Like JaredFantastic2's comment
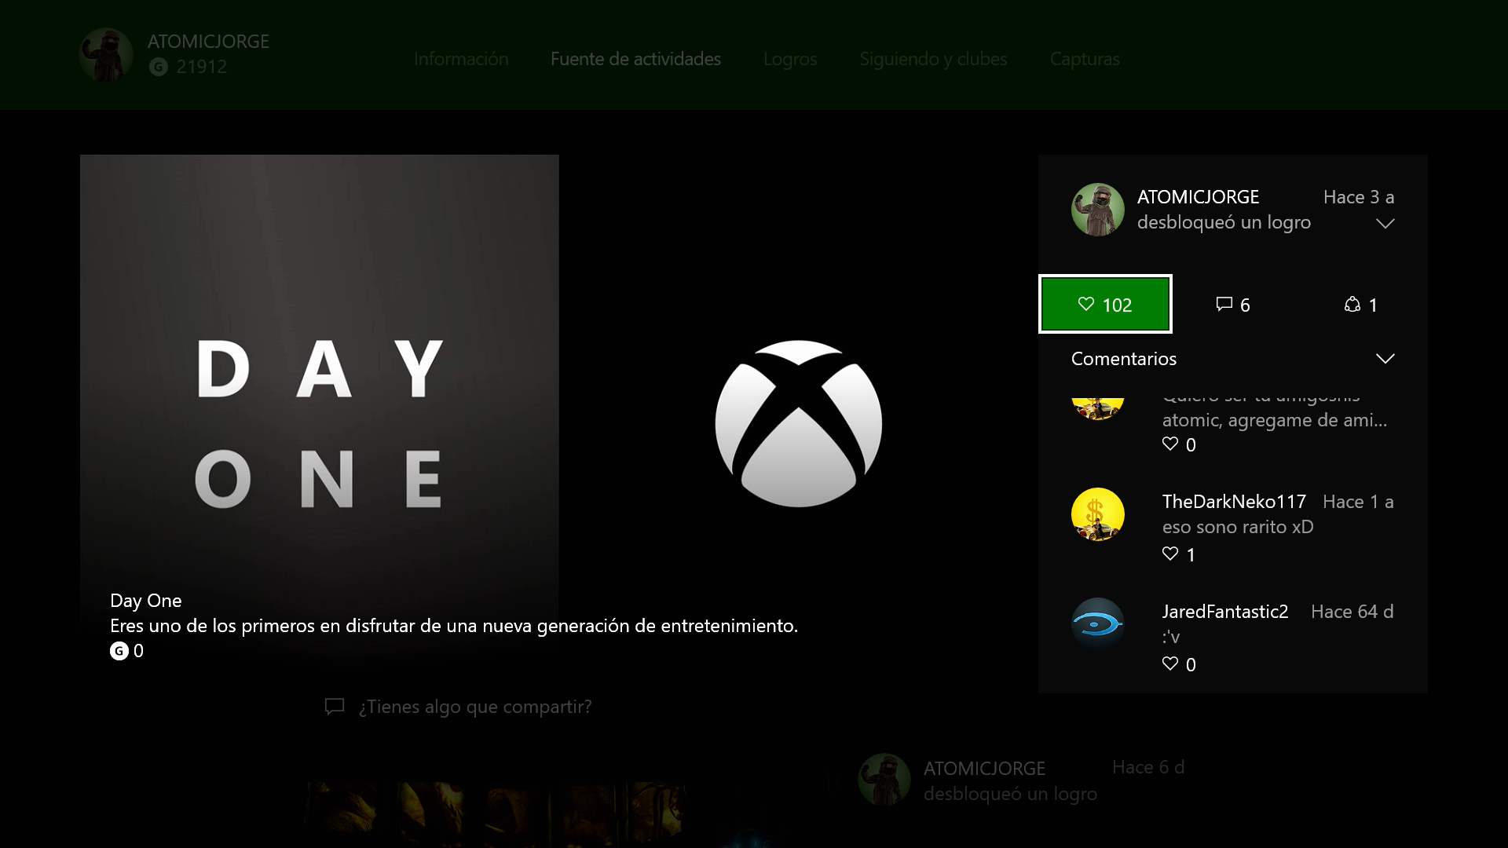Screen dimensions: 1508x848 [1170, 664]
